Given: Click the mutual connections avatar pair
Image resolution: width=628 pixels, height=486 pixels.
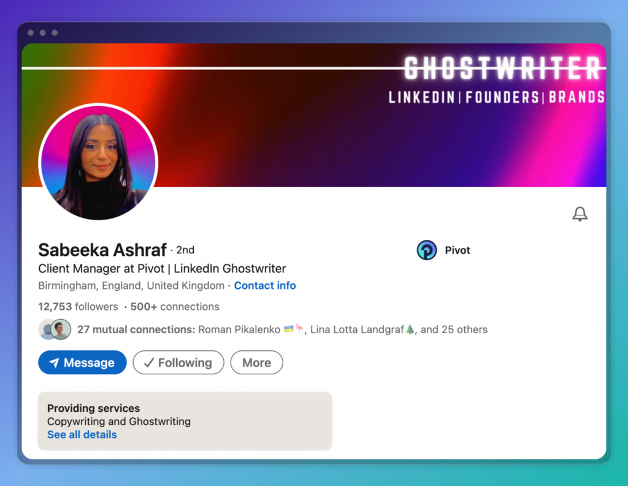Looking at the screenshot, I should click(x=55, y=330).
